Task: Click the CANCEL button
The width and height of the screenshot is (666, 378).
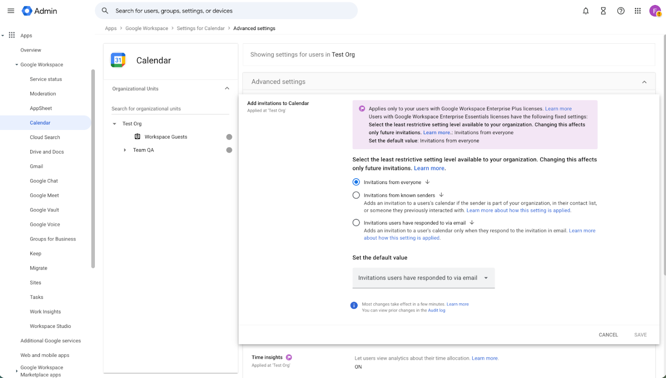Action: (x=608, y=335)
